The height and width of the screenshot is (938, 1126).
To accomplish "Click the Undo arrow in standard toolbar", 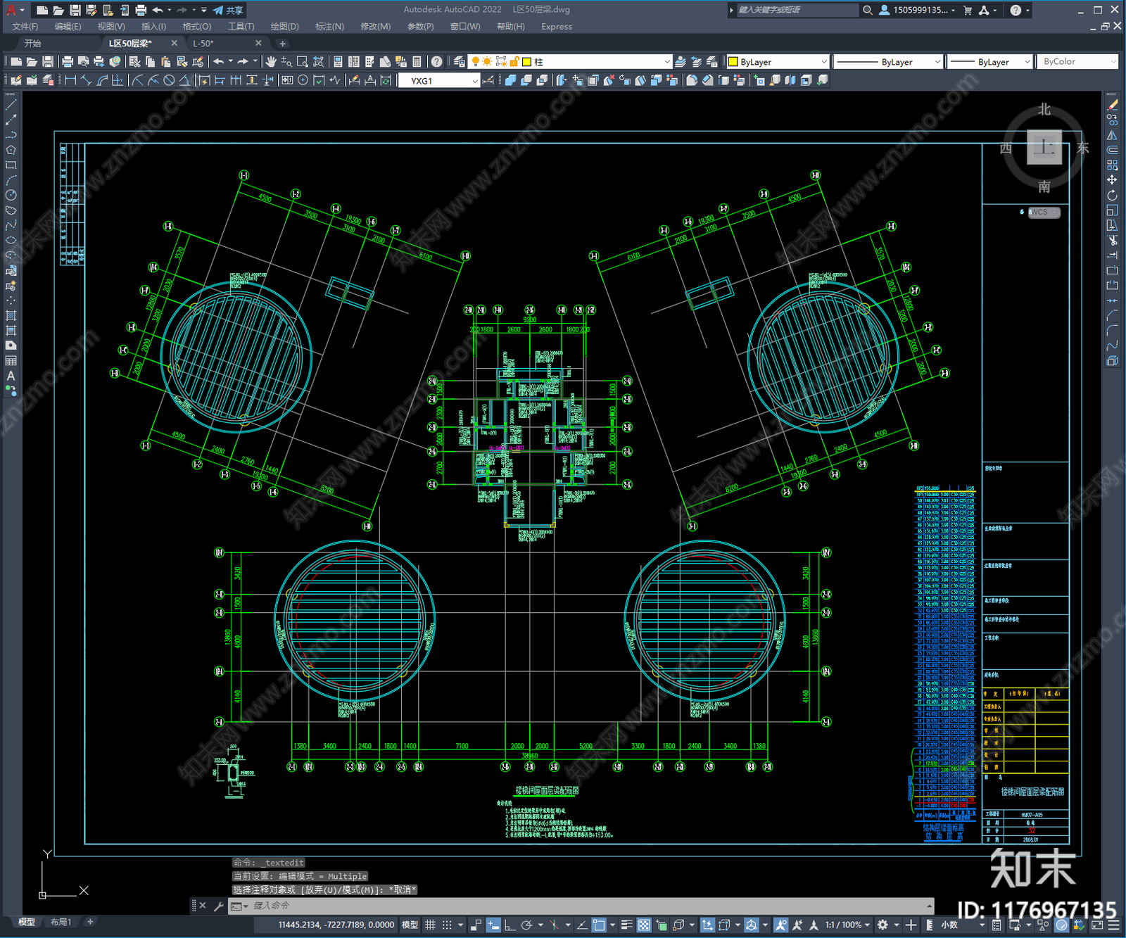I will point(219,62).
